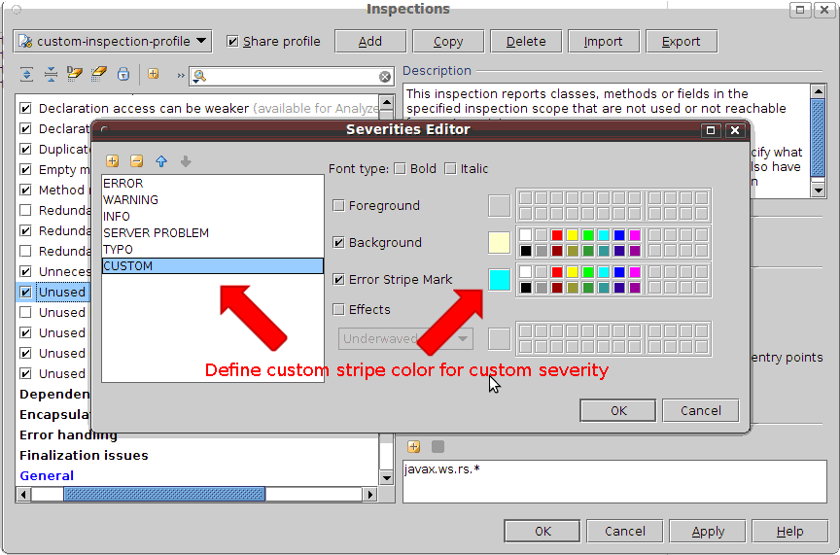This screenshot has width=840, height=555.
Task: Move selected severity up with blue arrow
Action: click(x=161, y=161)
